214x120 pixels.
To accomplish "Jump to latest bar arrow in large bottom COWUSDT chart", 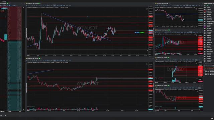I will [147, 64].
